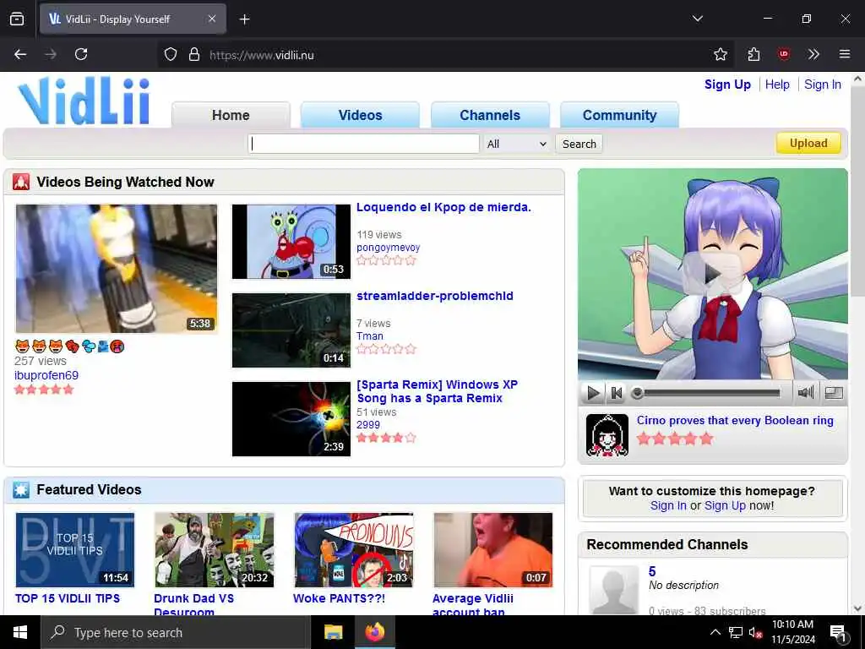This screenshot has width=865, height=649.
Task: Open the TOP 15 VIDLII TIPS thumbnail
Action: pos(75,549)
